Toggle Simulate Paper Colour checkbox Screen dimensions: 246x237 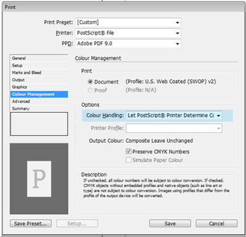pyautogui.click(x=129, y=160)
